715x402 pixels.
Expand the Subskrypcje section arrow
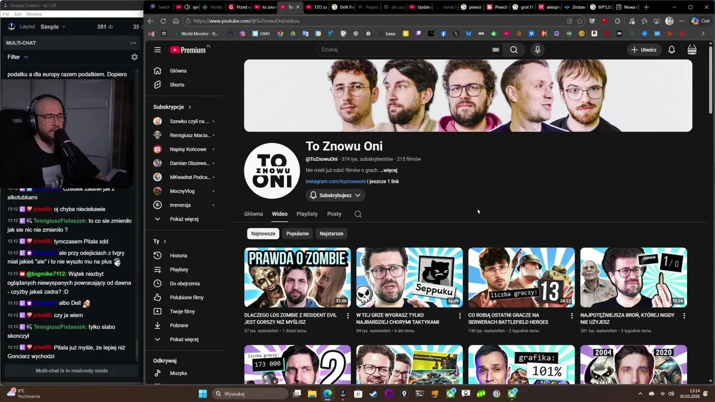tap(189, 107)
